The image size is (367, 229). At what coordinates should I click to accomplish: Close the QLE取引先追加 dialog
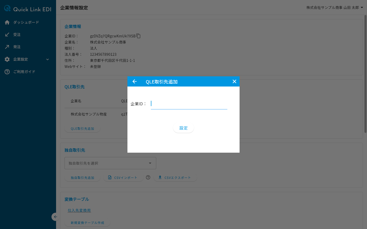pos(234,81)
